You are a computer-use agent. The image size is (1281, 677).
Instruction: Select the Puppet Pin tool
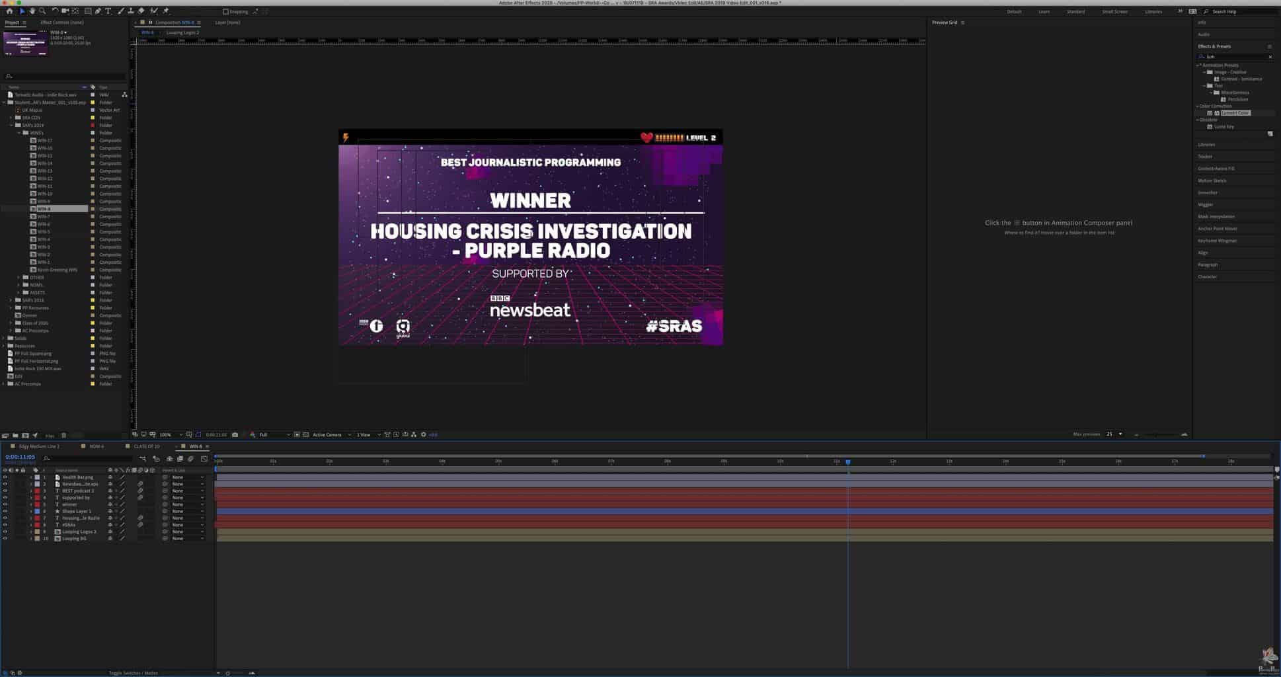(x=166, y=11)
